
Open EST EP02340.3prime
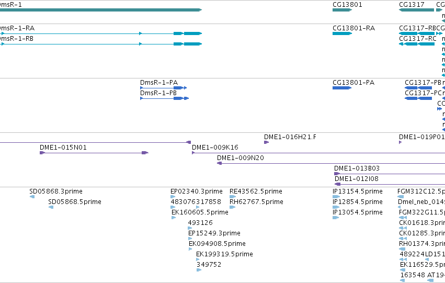[173, 196]
